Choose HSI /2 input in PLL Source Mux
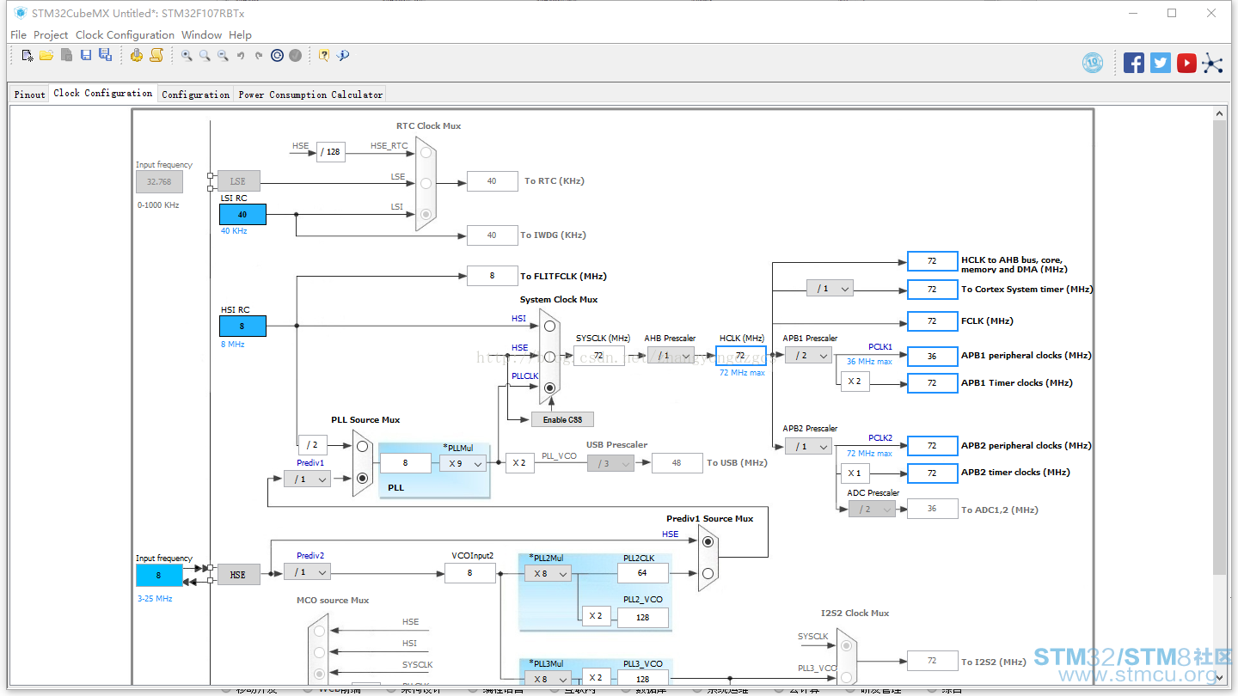1238x696 pixels. pyautogui.click(x=362, y=446)
